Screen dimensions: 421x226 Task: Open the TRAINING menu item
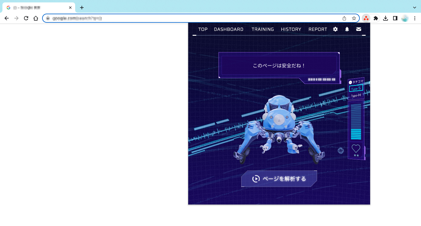(x=262, y=29)
